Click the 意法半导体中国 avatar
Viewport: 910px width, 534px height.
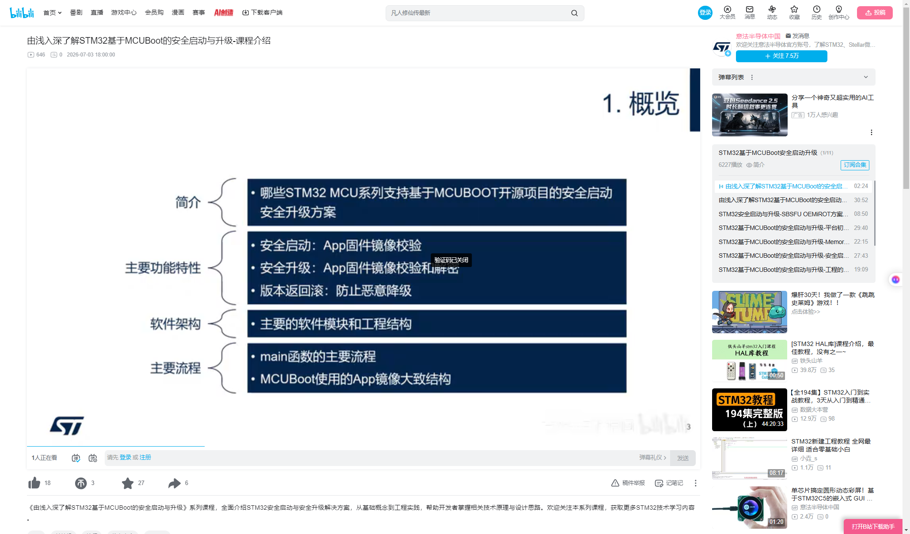[x=722, y=48]
